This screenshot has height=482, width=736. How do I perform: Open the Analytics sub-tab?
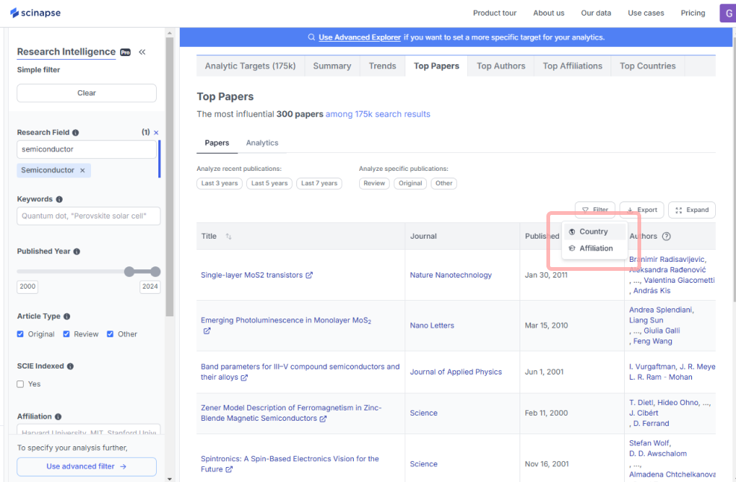pos(262,143)
